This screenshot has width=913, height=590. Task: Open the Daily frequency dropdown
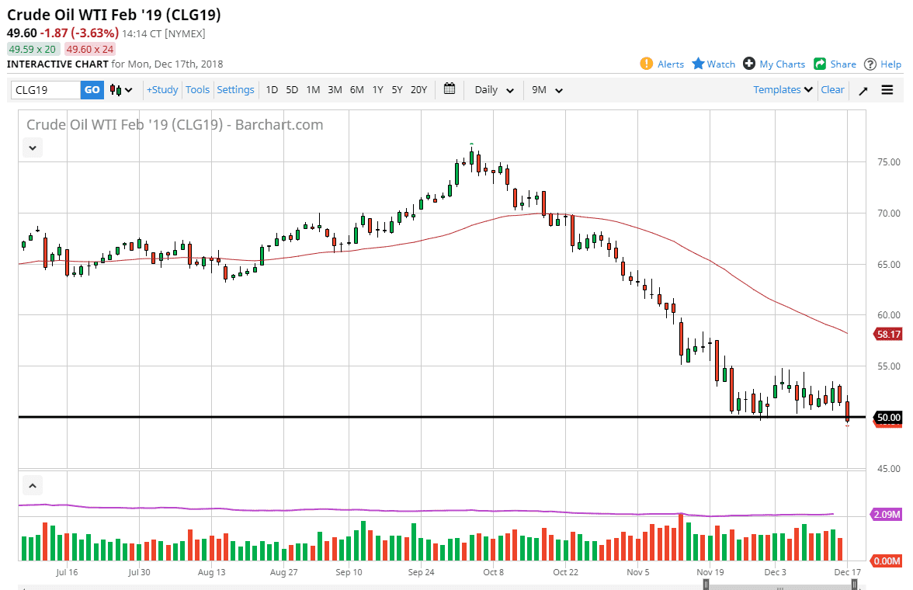[x=493, y=89]
